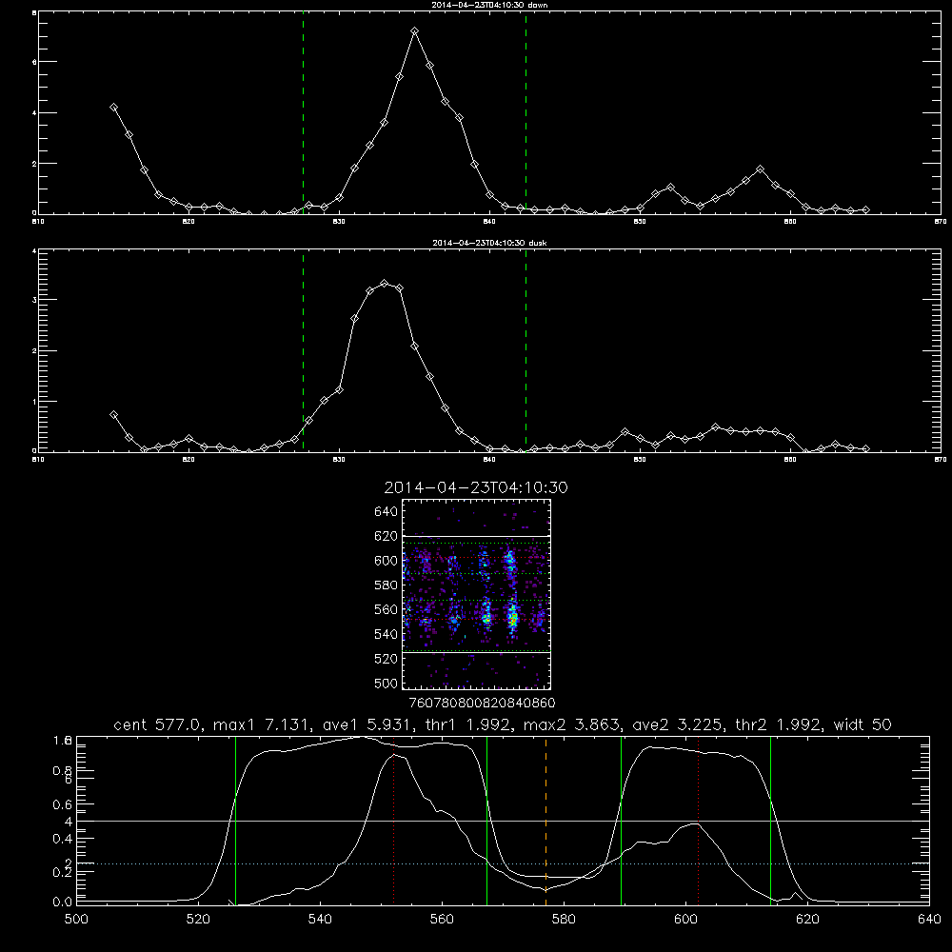Open the colored spectral image thumbnail
952x952 pixels.
pos(477,594)
